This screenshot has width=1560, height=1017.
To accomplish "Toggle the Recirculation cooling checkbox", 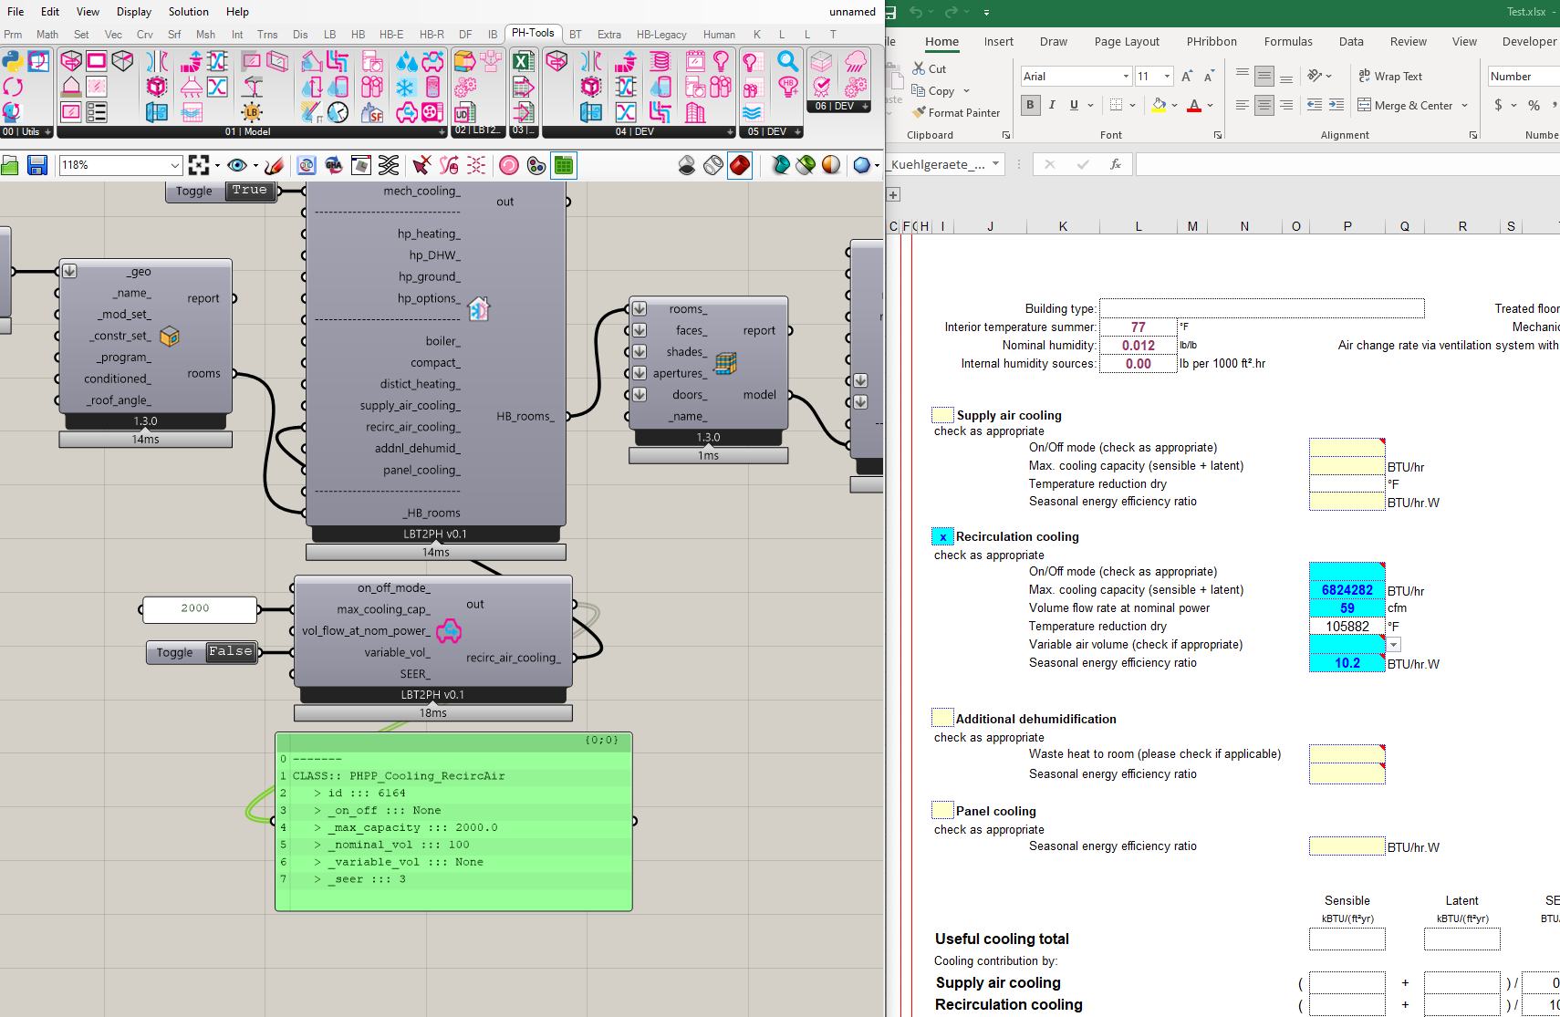I will [x=942, y=537].
